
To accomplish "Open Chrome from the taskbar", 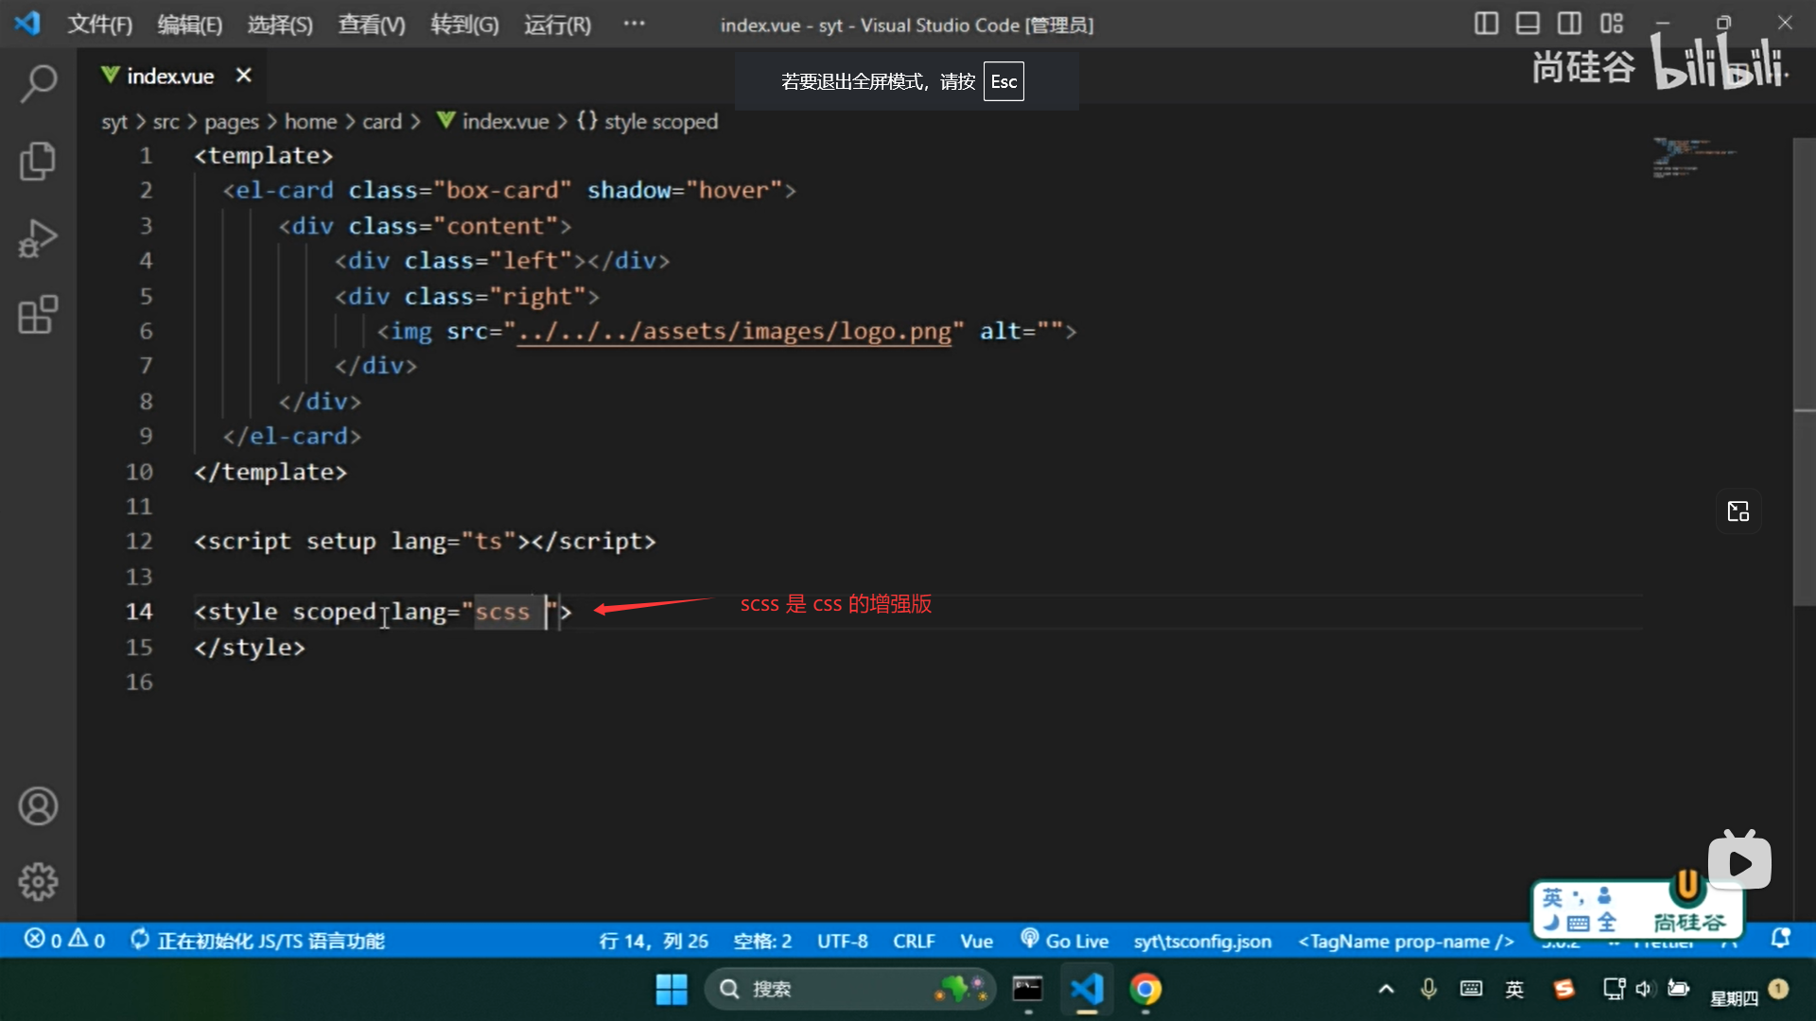I will point(1145,990).
